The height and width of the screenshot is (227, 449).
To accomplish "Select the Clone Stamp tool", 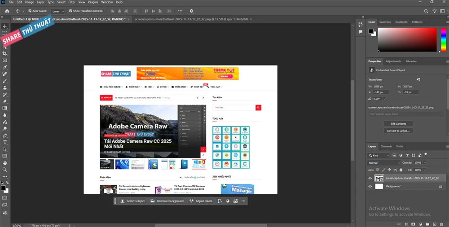I will point(4,88).
